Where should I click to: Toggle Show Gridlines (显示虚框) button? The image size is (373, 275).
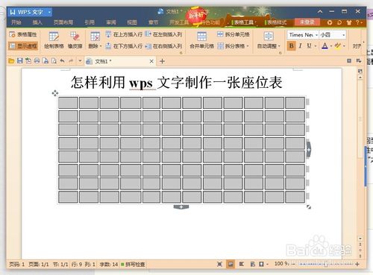click(23, 46)
